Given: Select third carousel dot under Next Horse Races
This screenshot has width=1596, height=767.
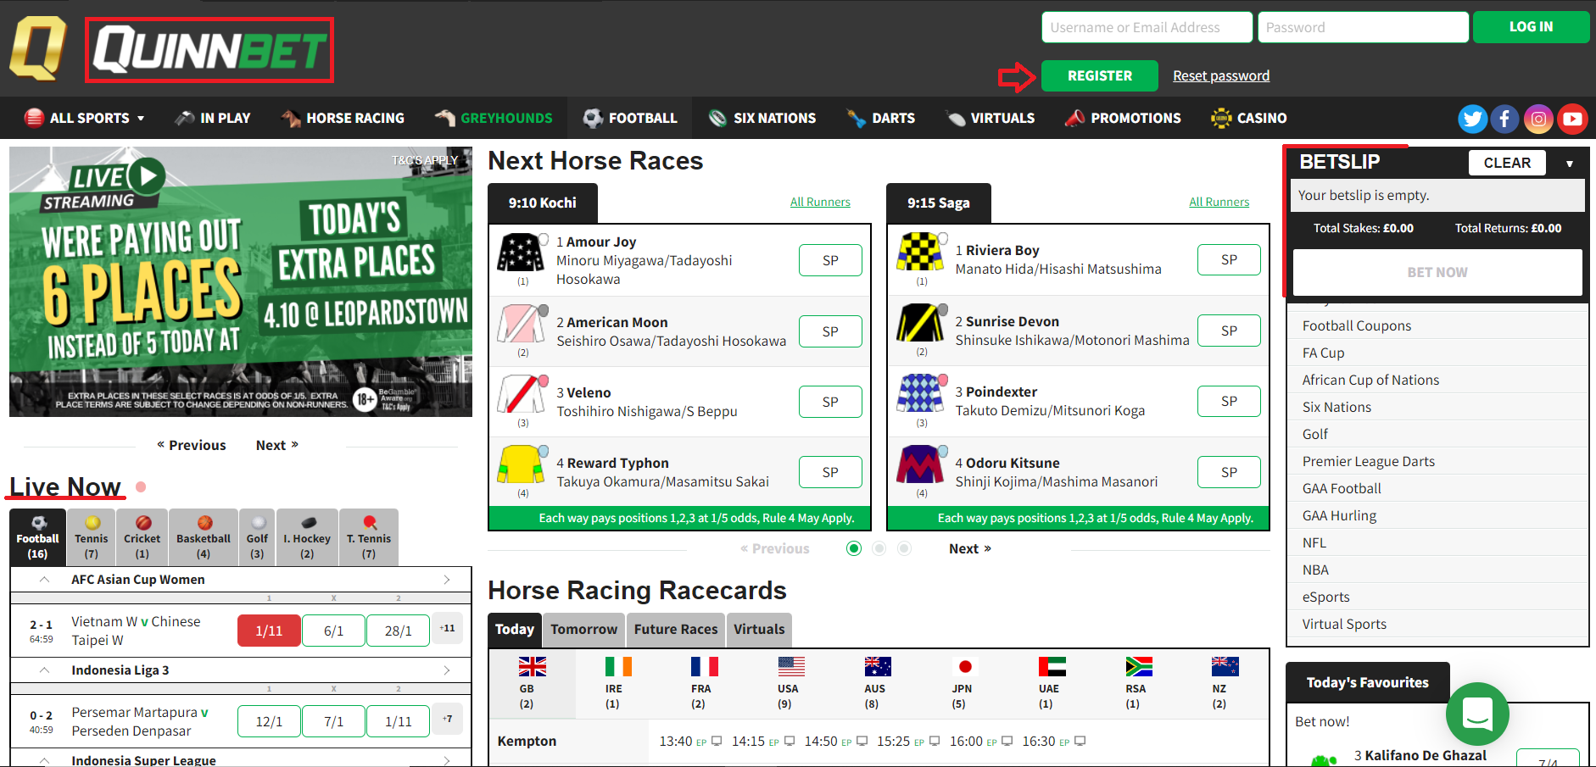Looking at the screenshot, I should (905, 548).
